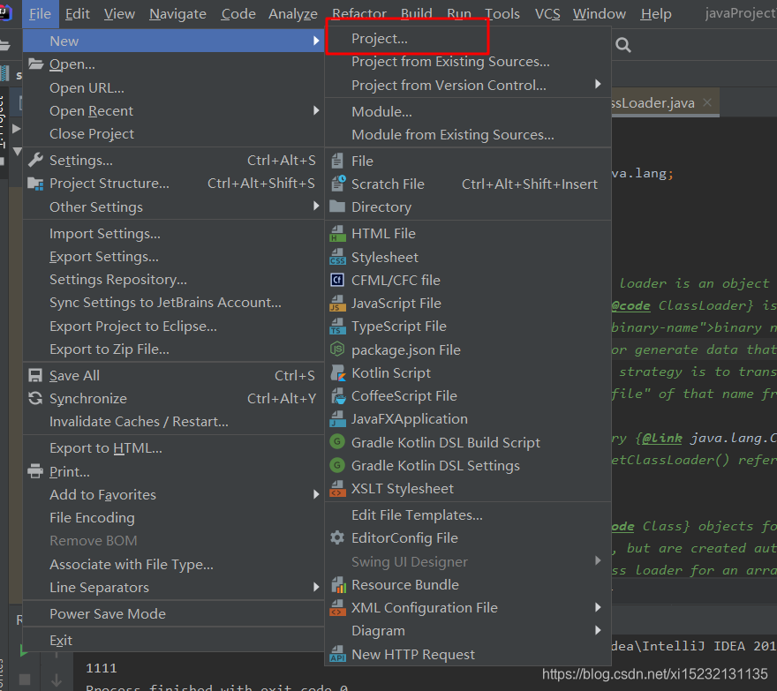Choose Import Settings...
Screen dimensions: 777x691
coord(173,233)
